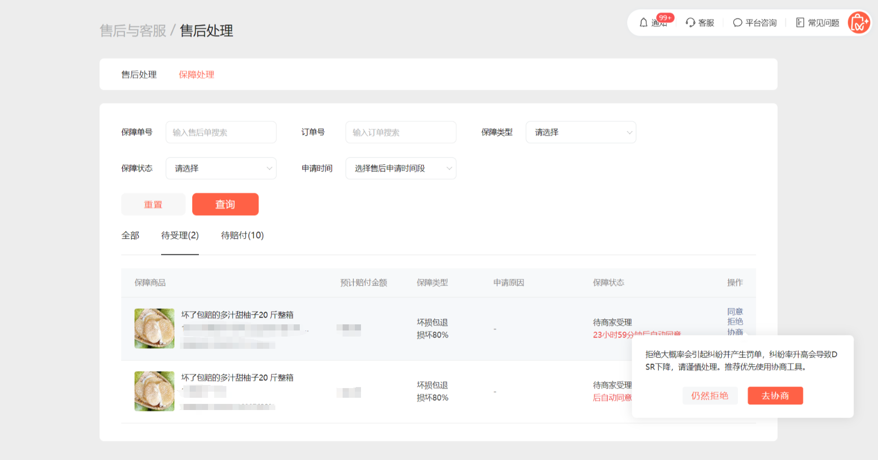Open the FAQ document icon
The height and width of the screenshot is (460, 878).
[x=800, y=22]
